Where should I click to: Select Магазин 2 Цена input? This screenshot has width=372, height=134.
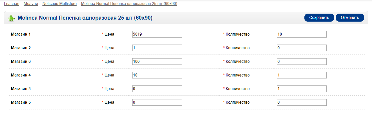coord(157,48)
